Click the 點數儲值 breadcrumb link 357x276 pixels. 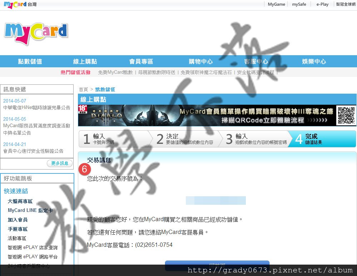(x=105, y=89)
